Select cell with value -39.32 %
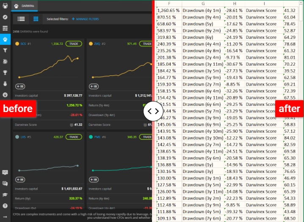The width and height of the screenshot is (304, 222). coord(235,212)
